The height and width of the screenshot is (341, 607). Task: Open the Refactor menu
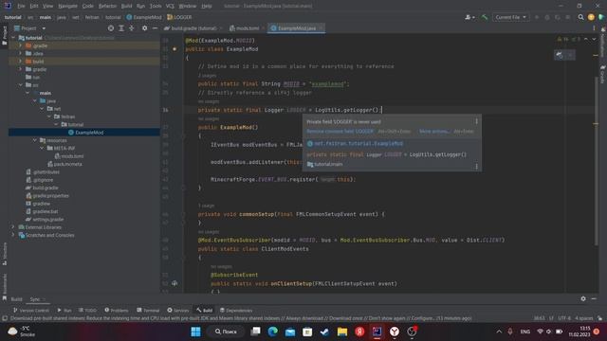click(107, 6)
